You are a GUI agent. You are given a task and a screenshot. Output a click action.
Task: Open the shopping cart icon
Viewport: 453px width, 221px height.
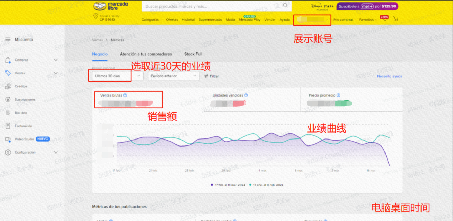tap(396, 19)
